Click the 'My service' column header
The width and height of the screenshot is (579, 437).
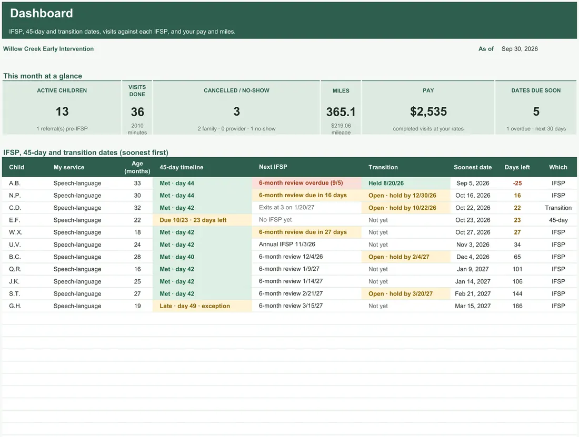[x=68, y=167]
